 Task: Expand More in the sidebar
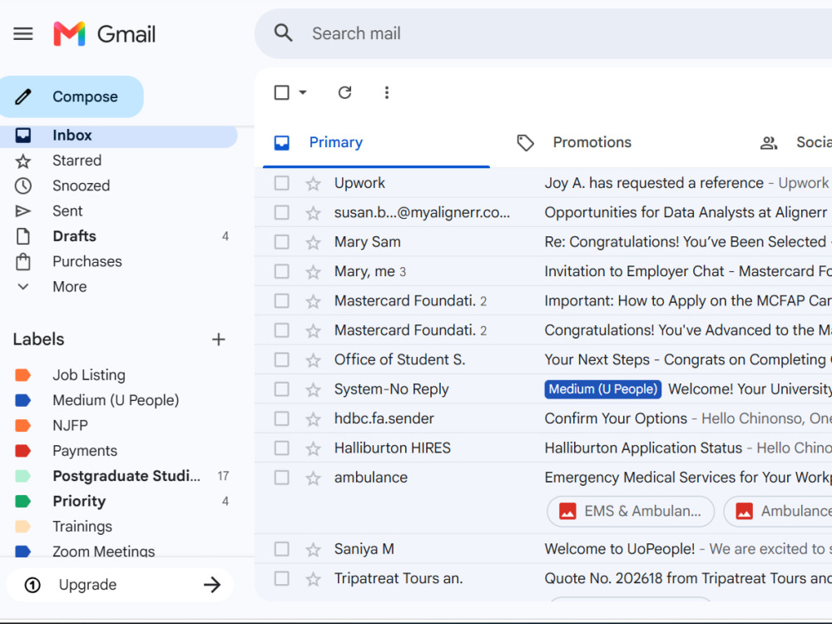[70, 287]
